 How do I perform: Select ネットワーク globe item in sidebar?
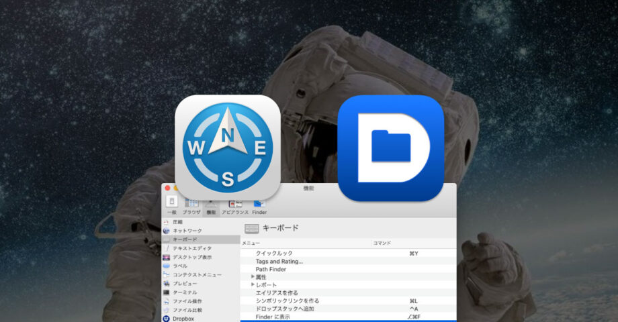(x=201, y=231)
